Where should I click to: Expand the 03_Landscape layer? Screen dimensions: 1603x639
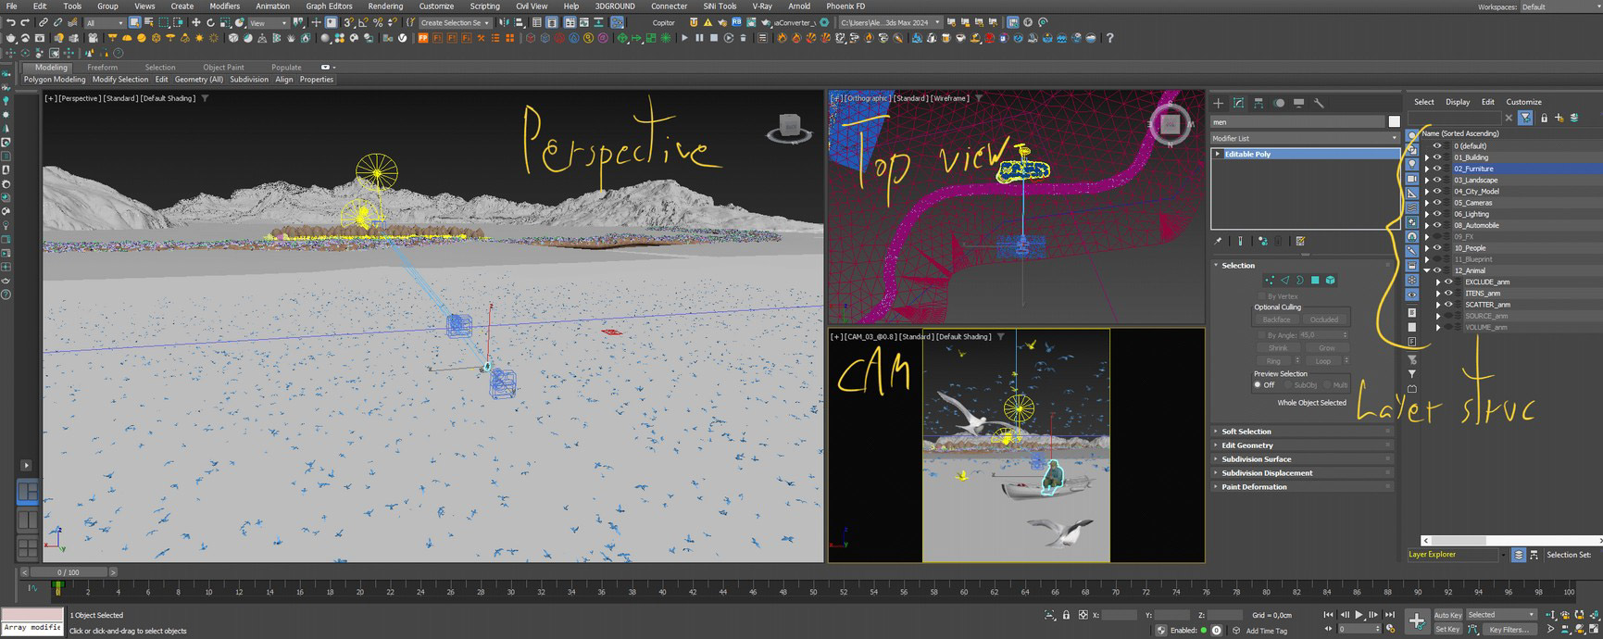coord(1427,181)
